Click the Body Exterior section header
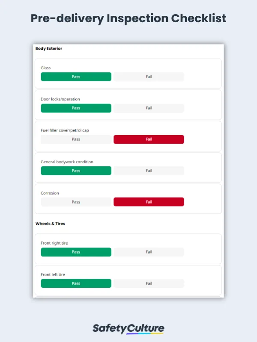Screen dimensions: 257x342 (x=49, y=49)
